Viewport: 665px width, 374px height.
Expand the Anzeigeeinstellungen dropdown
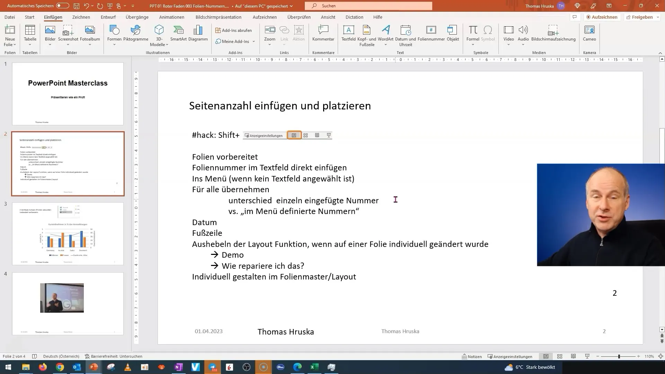(263, 135)
